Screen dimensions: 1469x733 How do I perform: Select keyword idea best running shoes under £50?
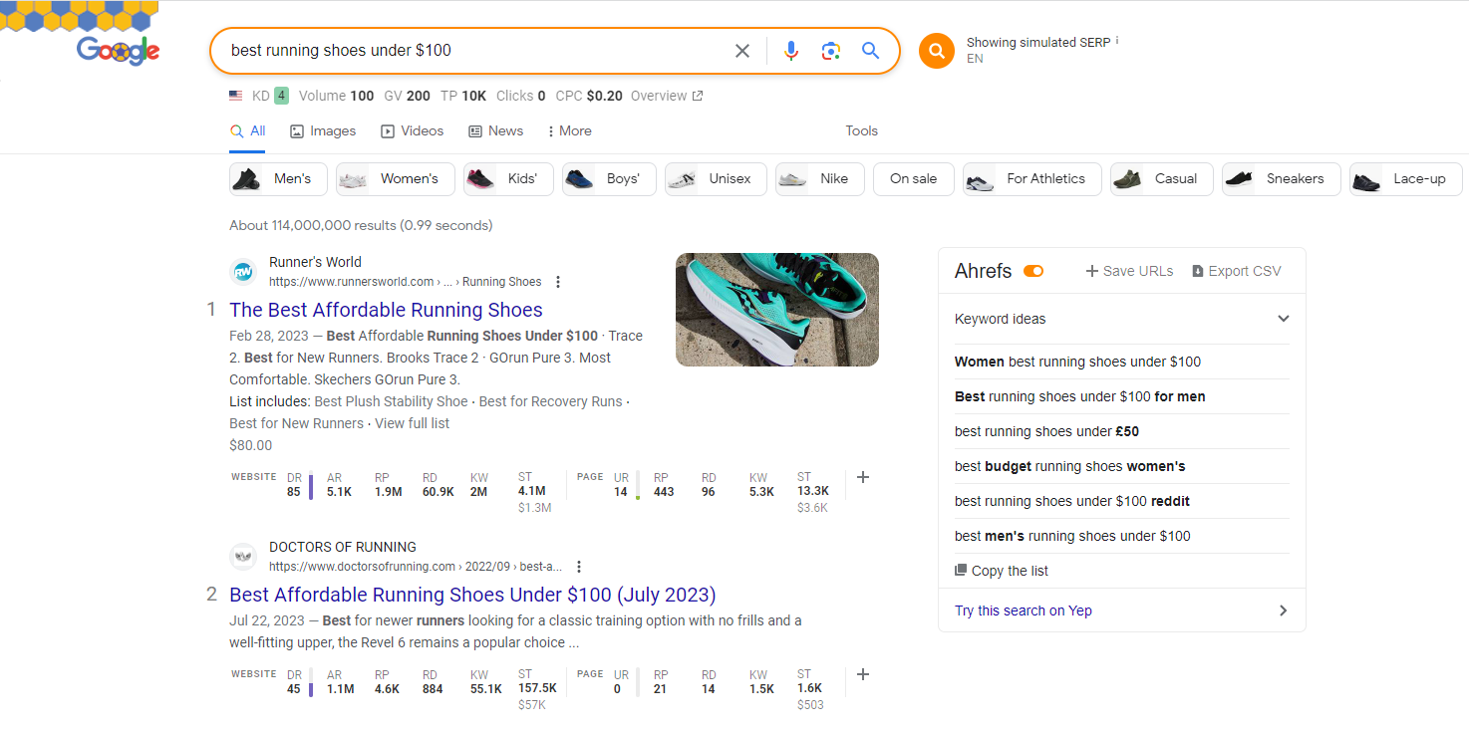click(x=1046, y=431)
